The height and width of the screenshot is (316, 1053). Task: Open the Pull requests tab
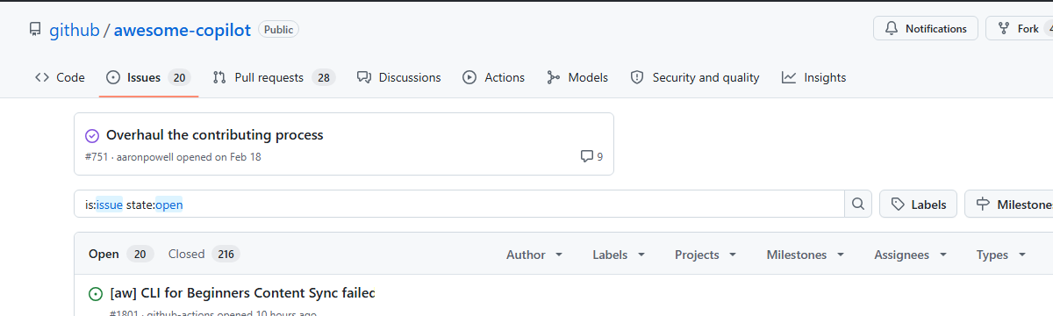click(274, 77)
